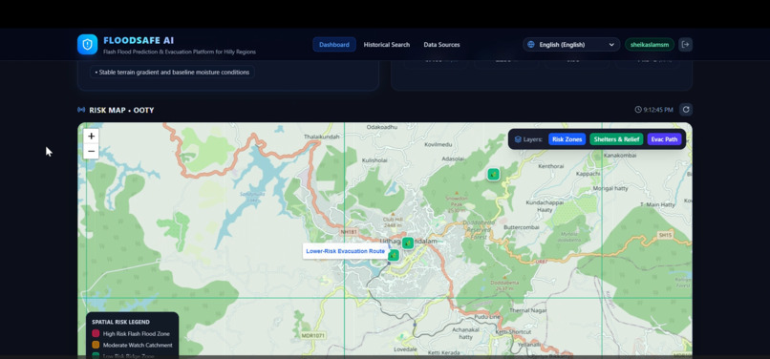Toggle the Risk Zones layer
Screen dimensions: 770x359
567,139
